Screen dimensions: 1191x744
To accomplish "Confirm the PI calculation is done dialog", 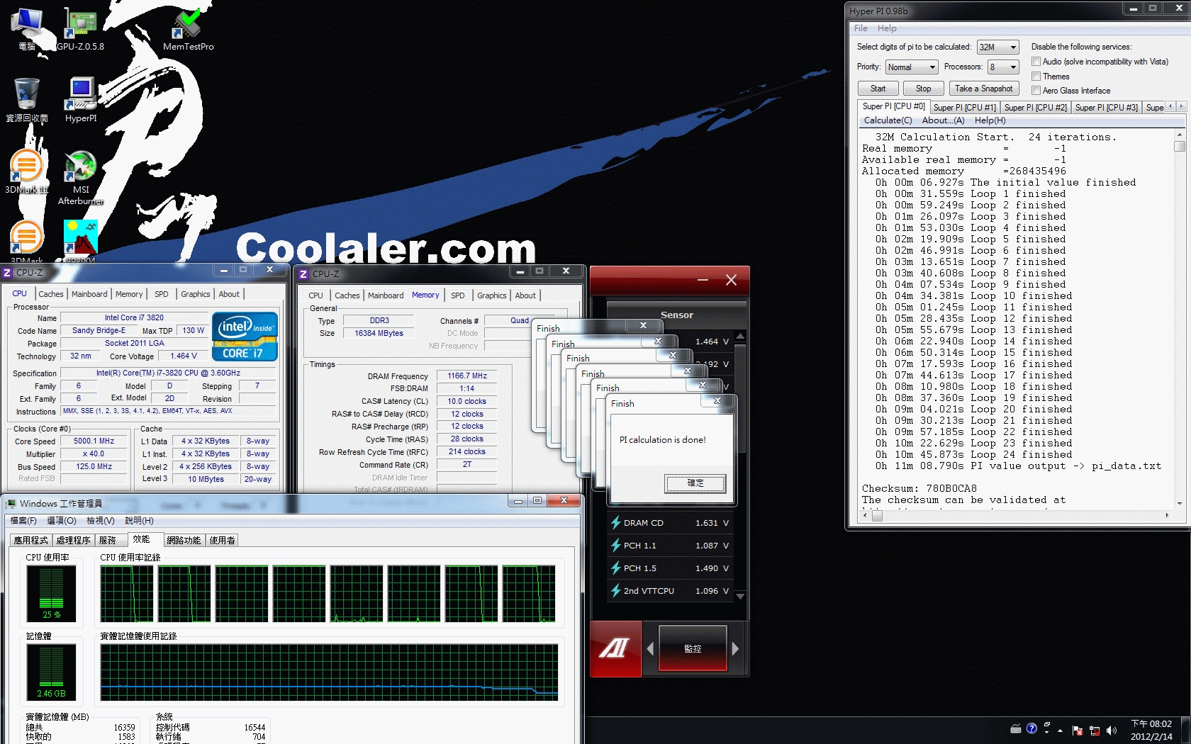I will pyautogui.click(x=695, y=483).
